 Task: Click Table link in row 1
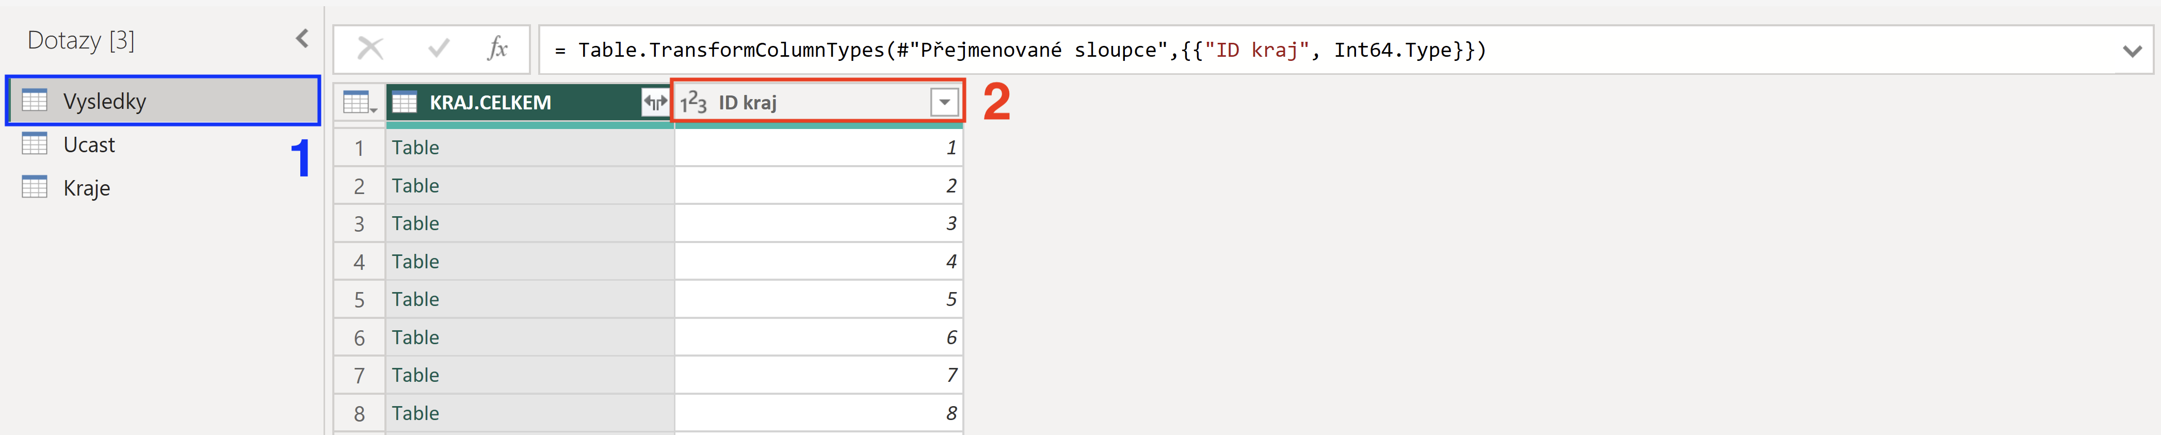pos(415,148)
